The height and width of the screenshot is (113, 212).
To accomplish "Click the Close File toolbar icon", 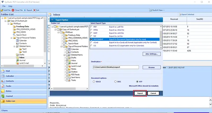I will point(13,10).
